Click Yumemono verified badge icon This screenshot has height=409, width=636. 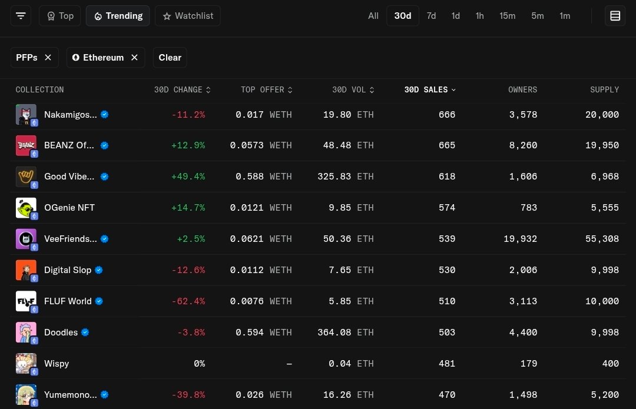coord(105,395)
